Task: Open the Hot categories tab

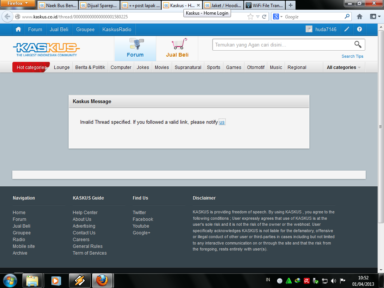Action: pyautogui.click(x=31, y=67)
